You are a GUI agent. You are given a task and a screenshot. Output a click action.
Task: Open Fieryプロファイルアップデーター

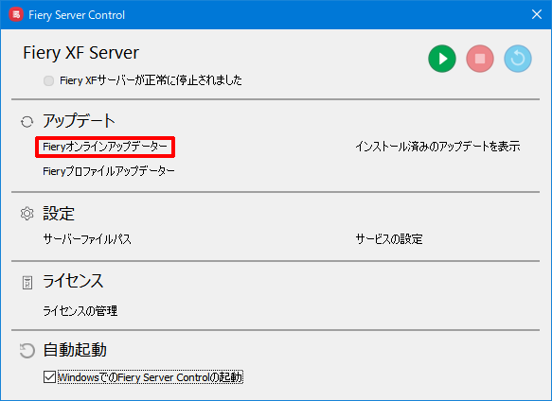[x=109, y=171]
